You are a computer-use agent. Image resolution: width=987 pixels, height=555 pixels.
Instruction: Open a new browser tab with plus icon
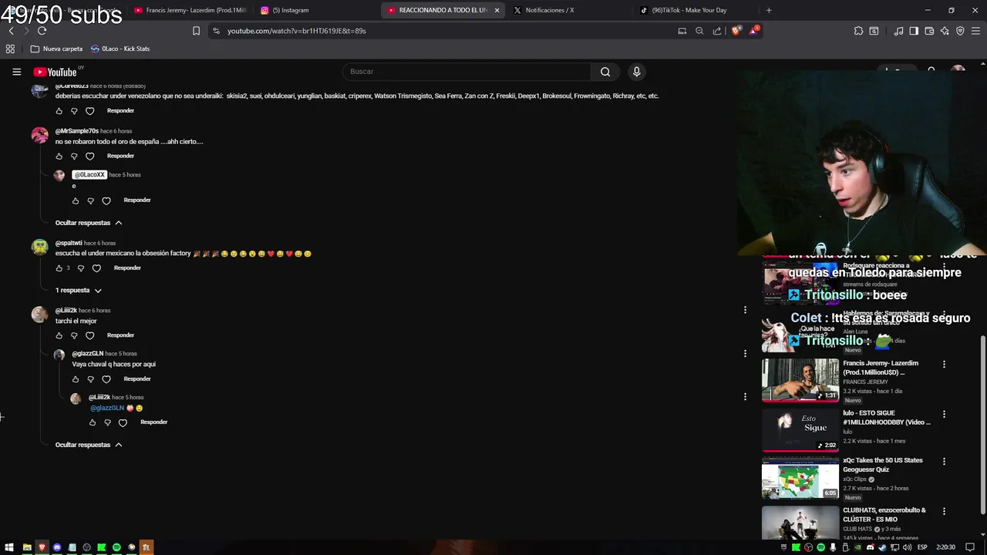click(769, 10)
